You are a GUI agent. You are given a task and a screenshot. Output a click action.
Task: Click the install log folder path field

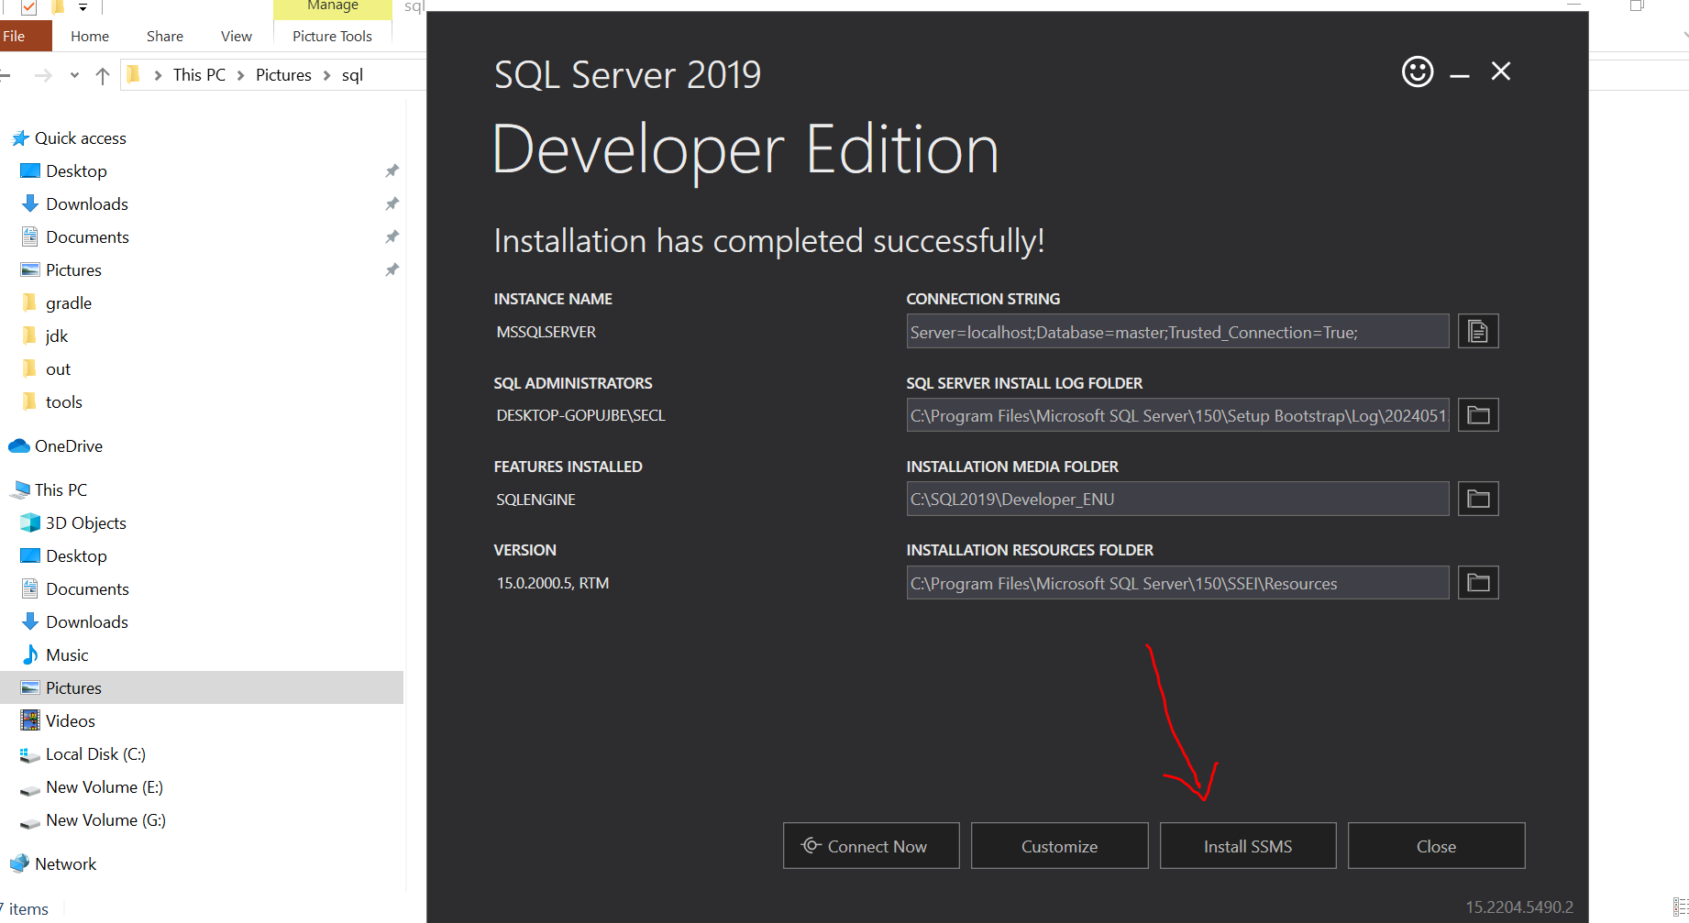coord(1177,415)
